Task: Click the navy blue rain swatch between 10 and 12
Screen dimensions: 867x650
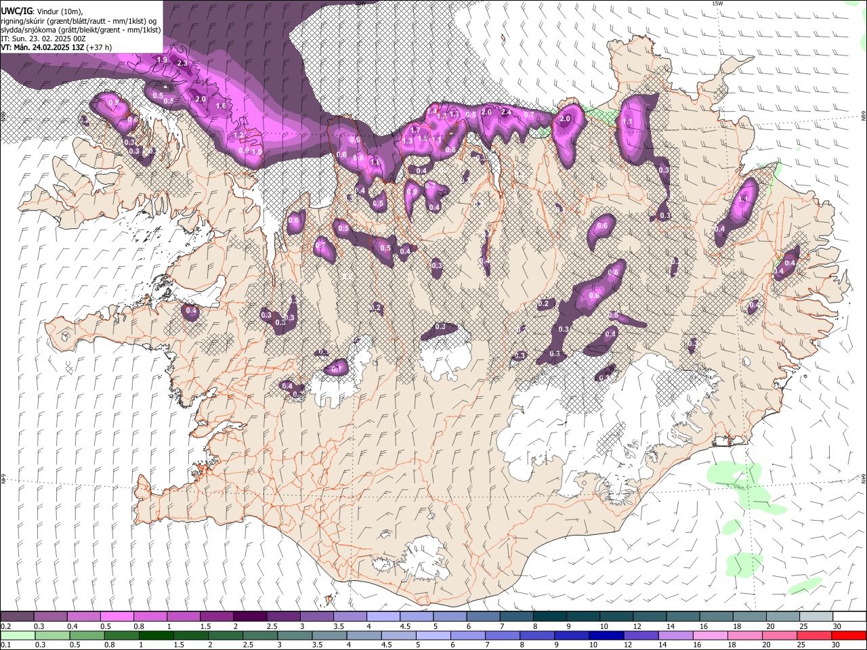Action: [x=607, y=635]
